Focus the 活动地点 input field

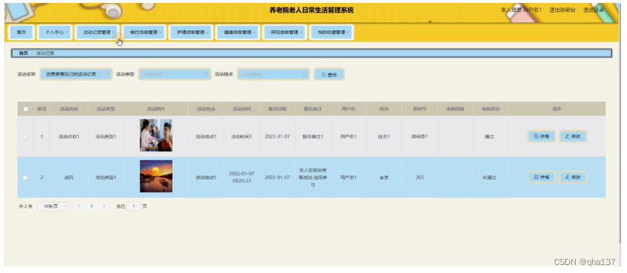(273, 74)
